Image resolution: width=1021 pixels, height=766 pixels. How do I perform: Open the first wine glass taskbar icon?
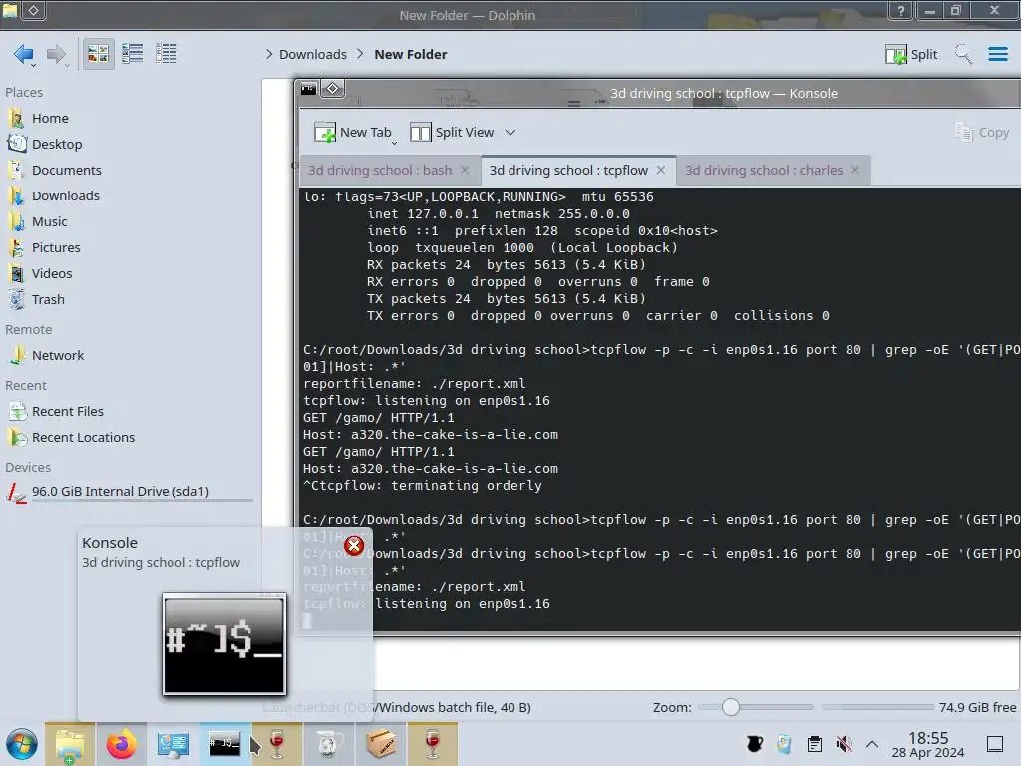click(x=277, y=744)
